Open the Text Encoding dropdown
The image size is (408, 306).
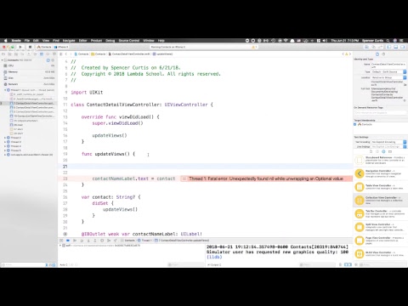(x=389, y=142)
